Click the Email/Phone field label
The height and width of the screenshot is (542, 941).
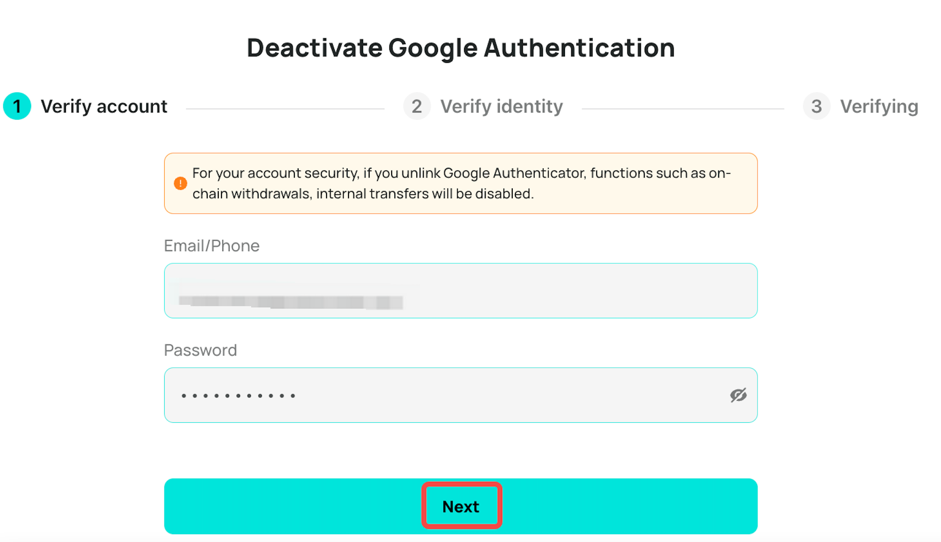click(x=212, y=246)
